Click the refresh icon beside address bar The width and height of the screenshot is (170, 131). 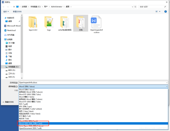pyautogui.click(x=135, y=7)
